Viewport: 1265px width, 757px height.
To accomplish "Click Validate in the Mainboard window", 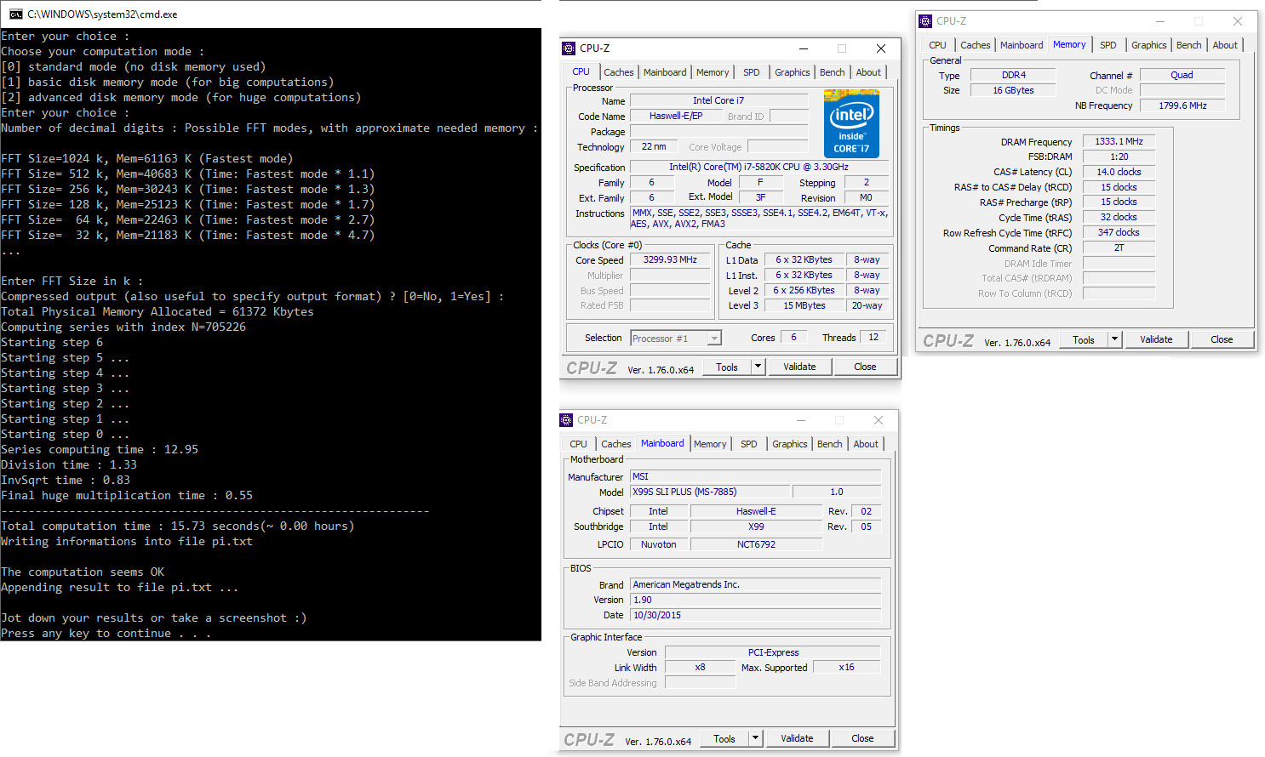I will (x=797, y=738).
